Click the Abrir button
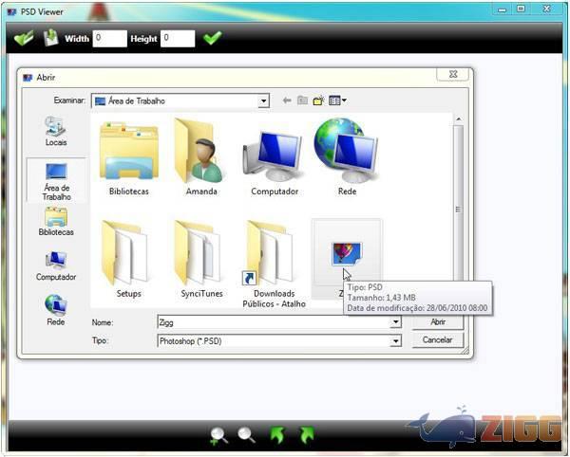This screenshot has width=570, height=457. point(437,322)
